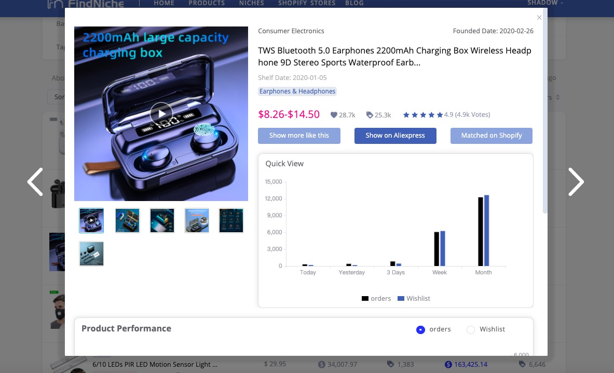This screenshot has height=373, width=614.
Task: Go to the next product arrow
Action: pos(576,182)
